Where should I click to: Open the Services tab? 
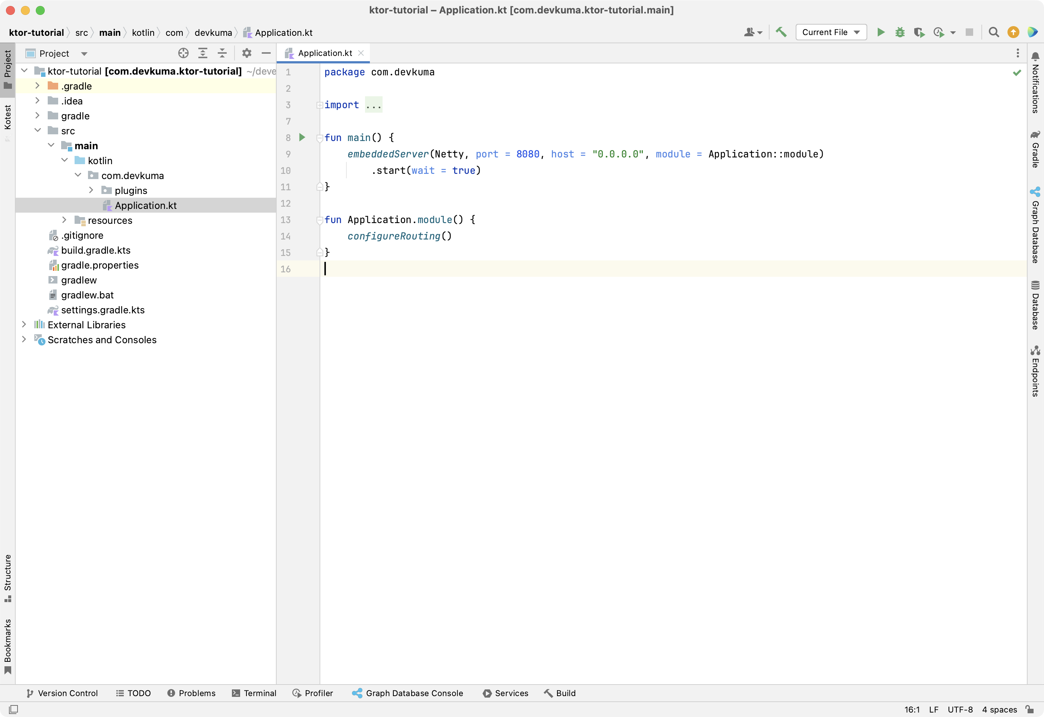(505, 693)
